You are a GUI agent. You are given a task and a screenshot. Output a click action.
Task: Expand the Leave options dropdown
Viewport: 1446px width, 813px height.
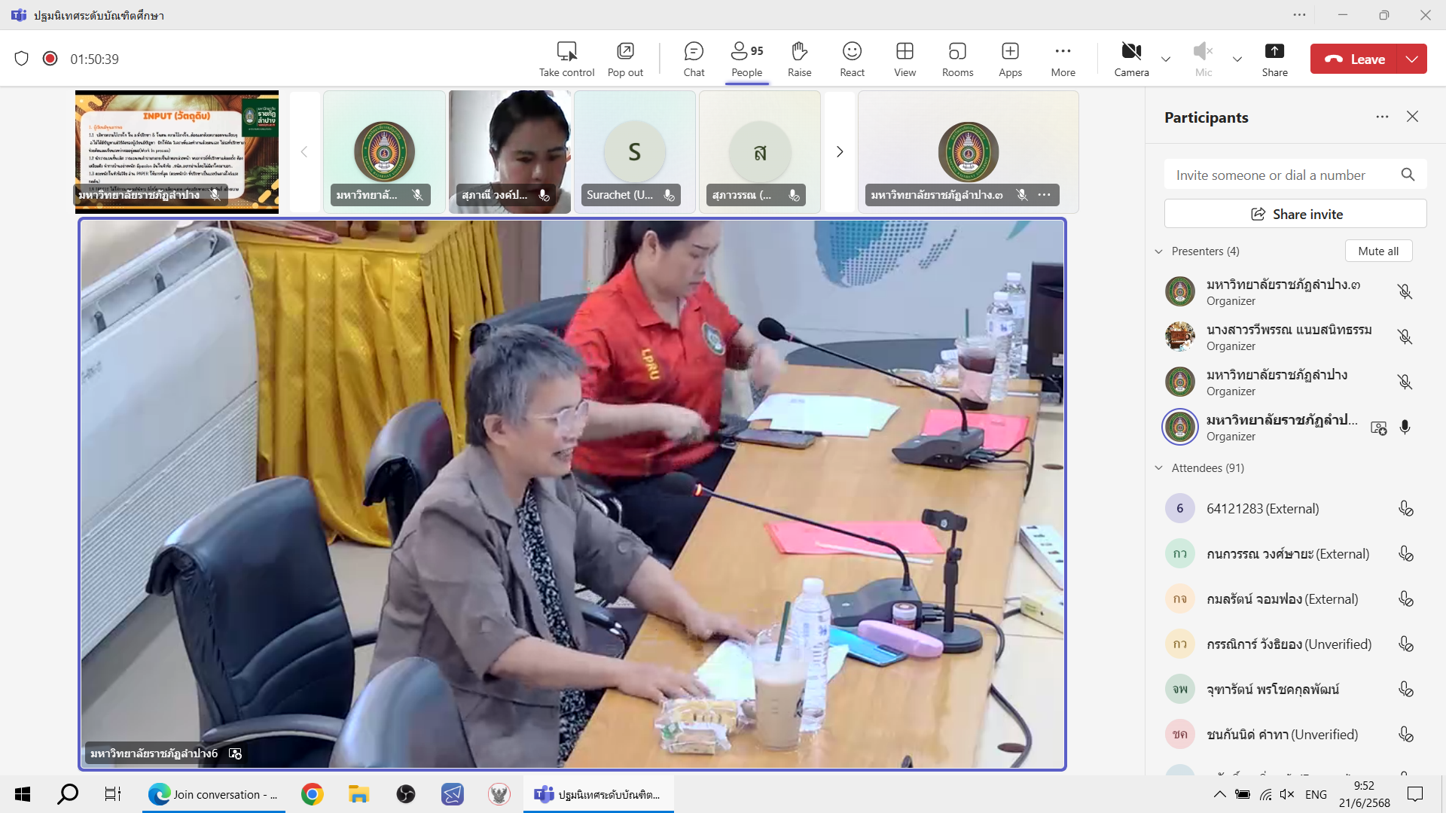click(x=1412, y=59)
